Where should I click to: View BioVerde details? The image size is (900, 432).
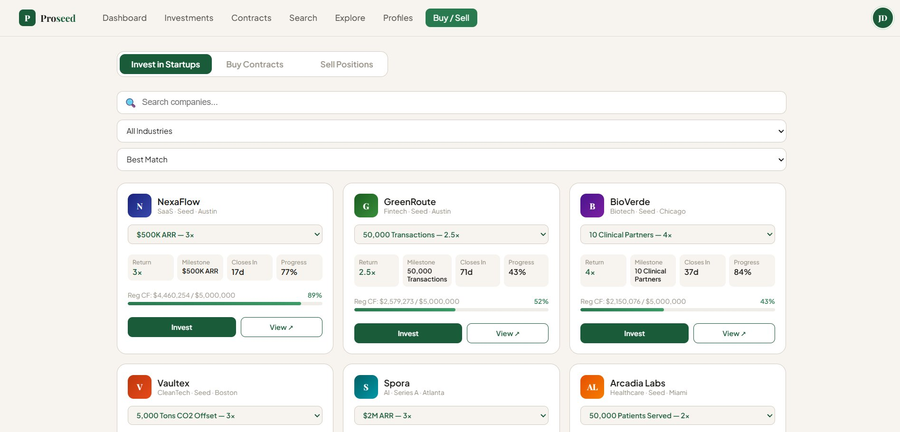(x=734, y=333)
